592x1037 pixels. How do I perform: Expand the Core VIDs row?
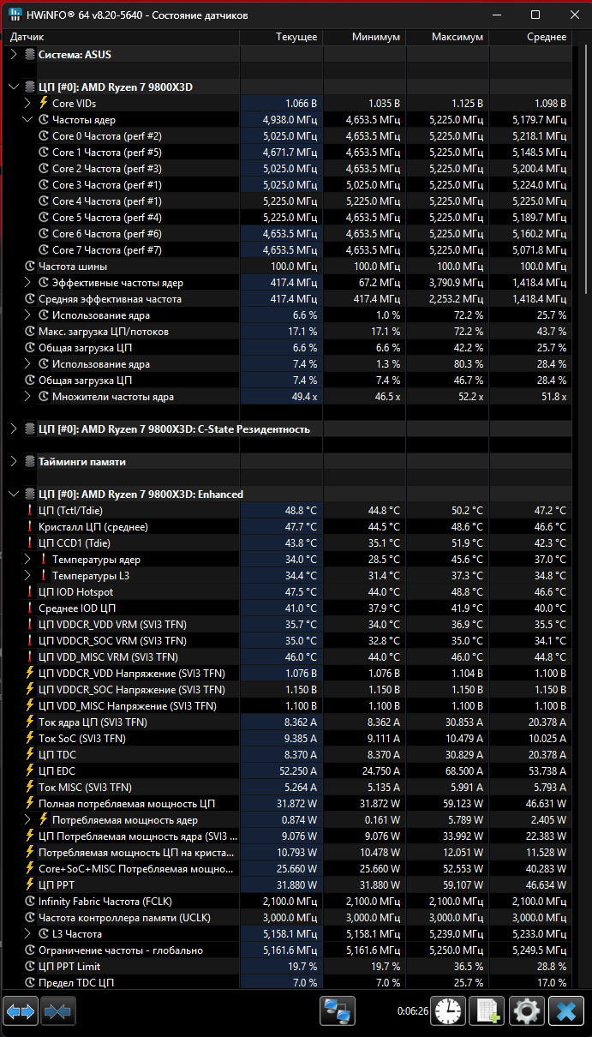click(x=27, y=103)
